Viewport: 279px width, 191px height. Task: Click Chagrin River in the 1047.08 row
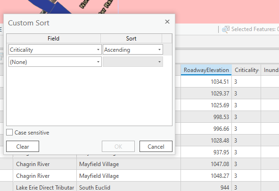[x=45, y=164]
